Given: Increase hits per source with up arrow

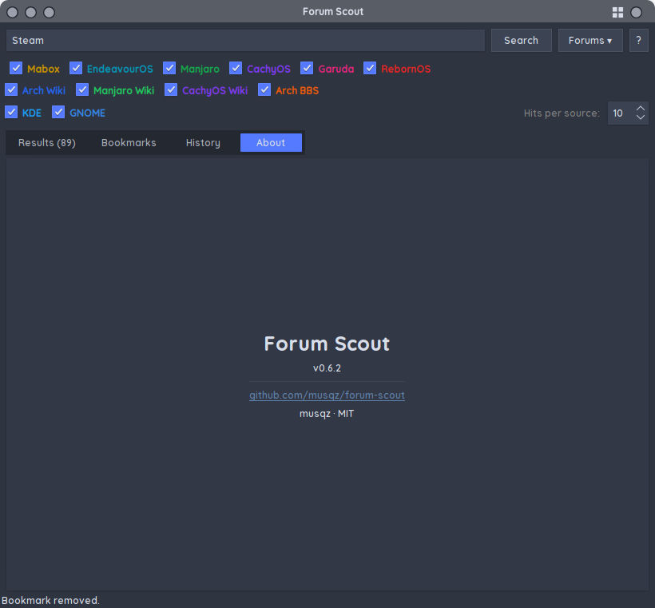Looking at the screenshot, I should pos(640,109).
